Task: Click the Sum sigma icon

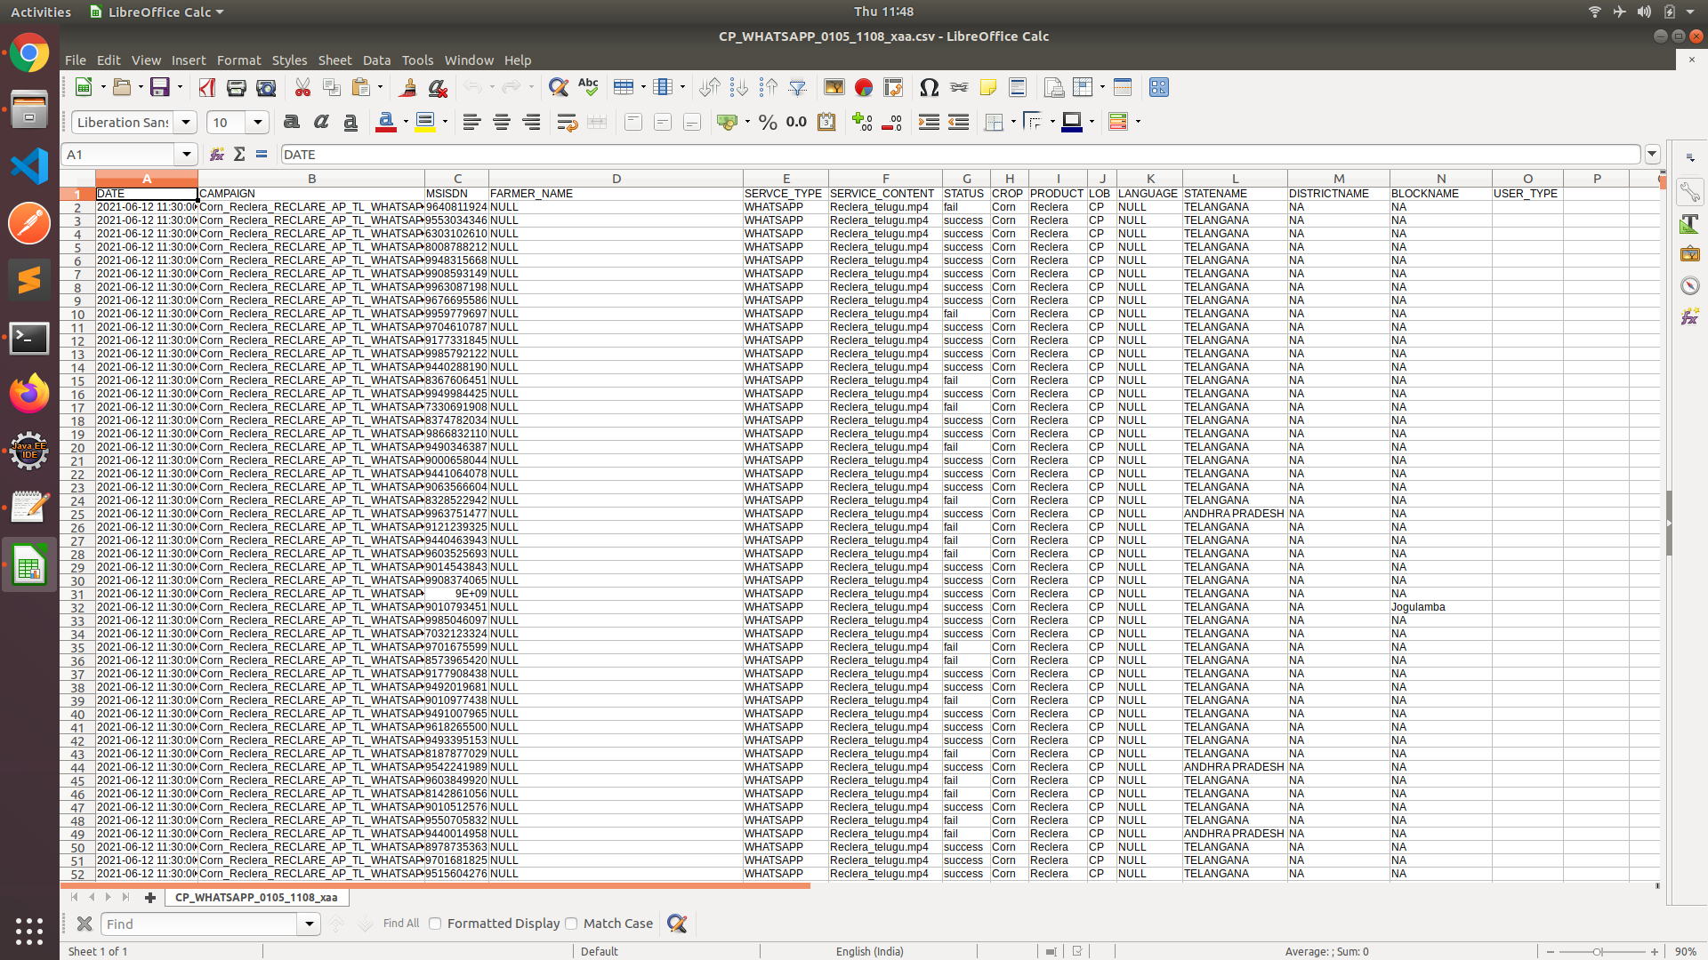Action: click(x=239, y=154)
